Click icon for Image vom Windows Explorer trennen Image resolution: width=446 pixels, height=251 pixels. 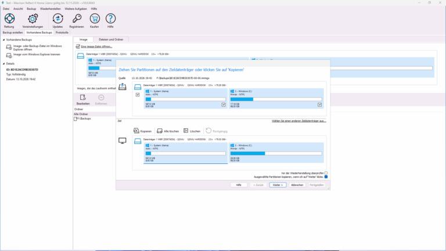[x=9, y=55]
